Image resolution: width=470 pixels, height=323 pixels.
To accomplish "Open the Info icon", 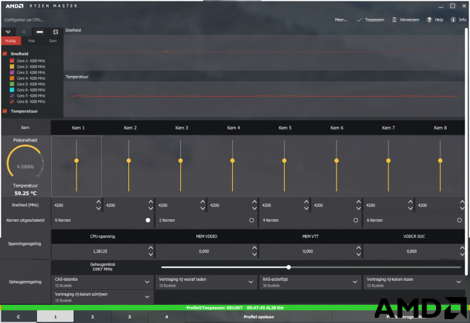I will [453, 20].
